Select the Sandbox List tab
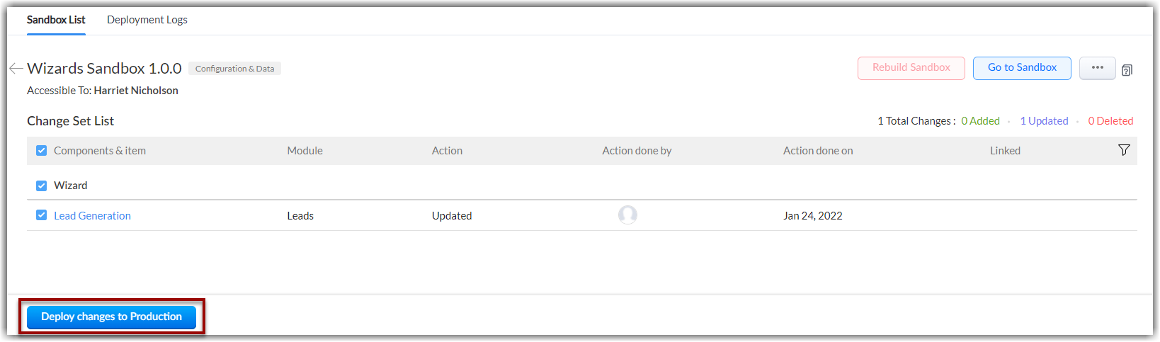This screenshot has width=1160, height=342. pos(56,20)
